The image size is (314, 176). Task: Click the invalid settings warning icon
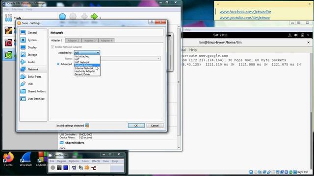87,125
